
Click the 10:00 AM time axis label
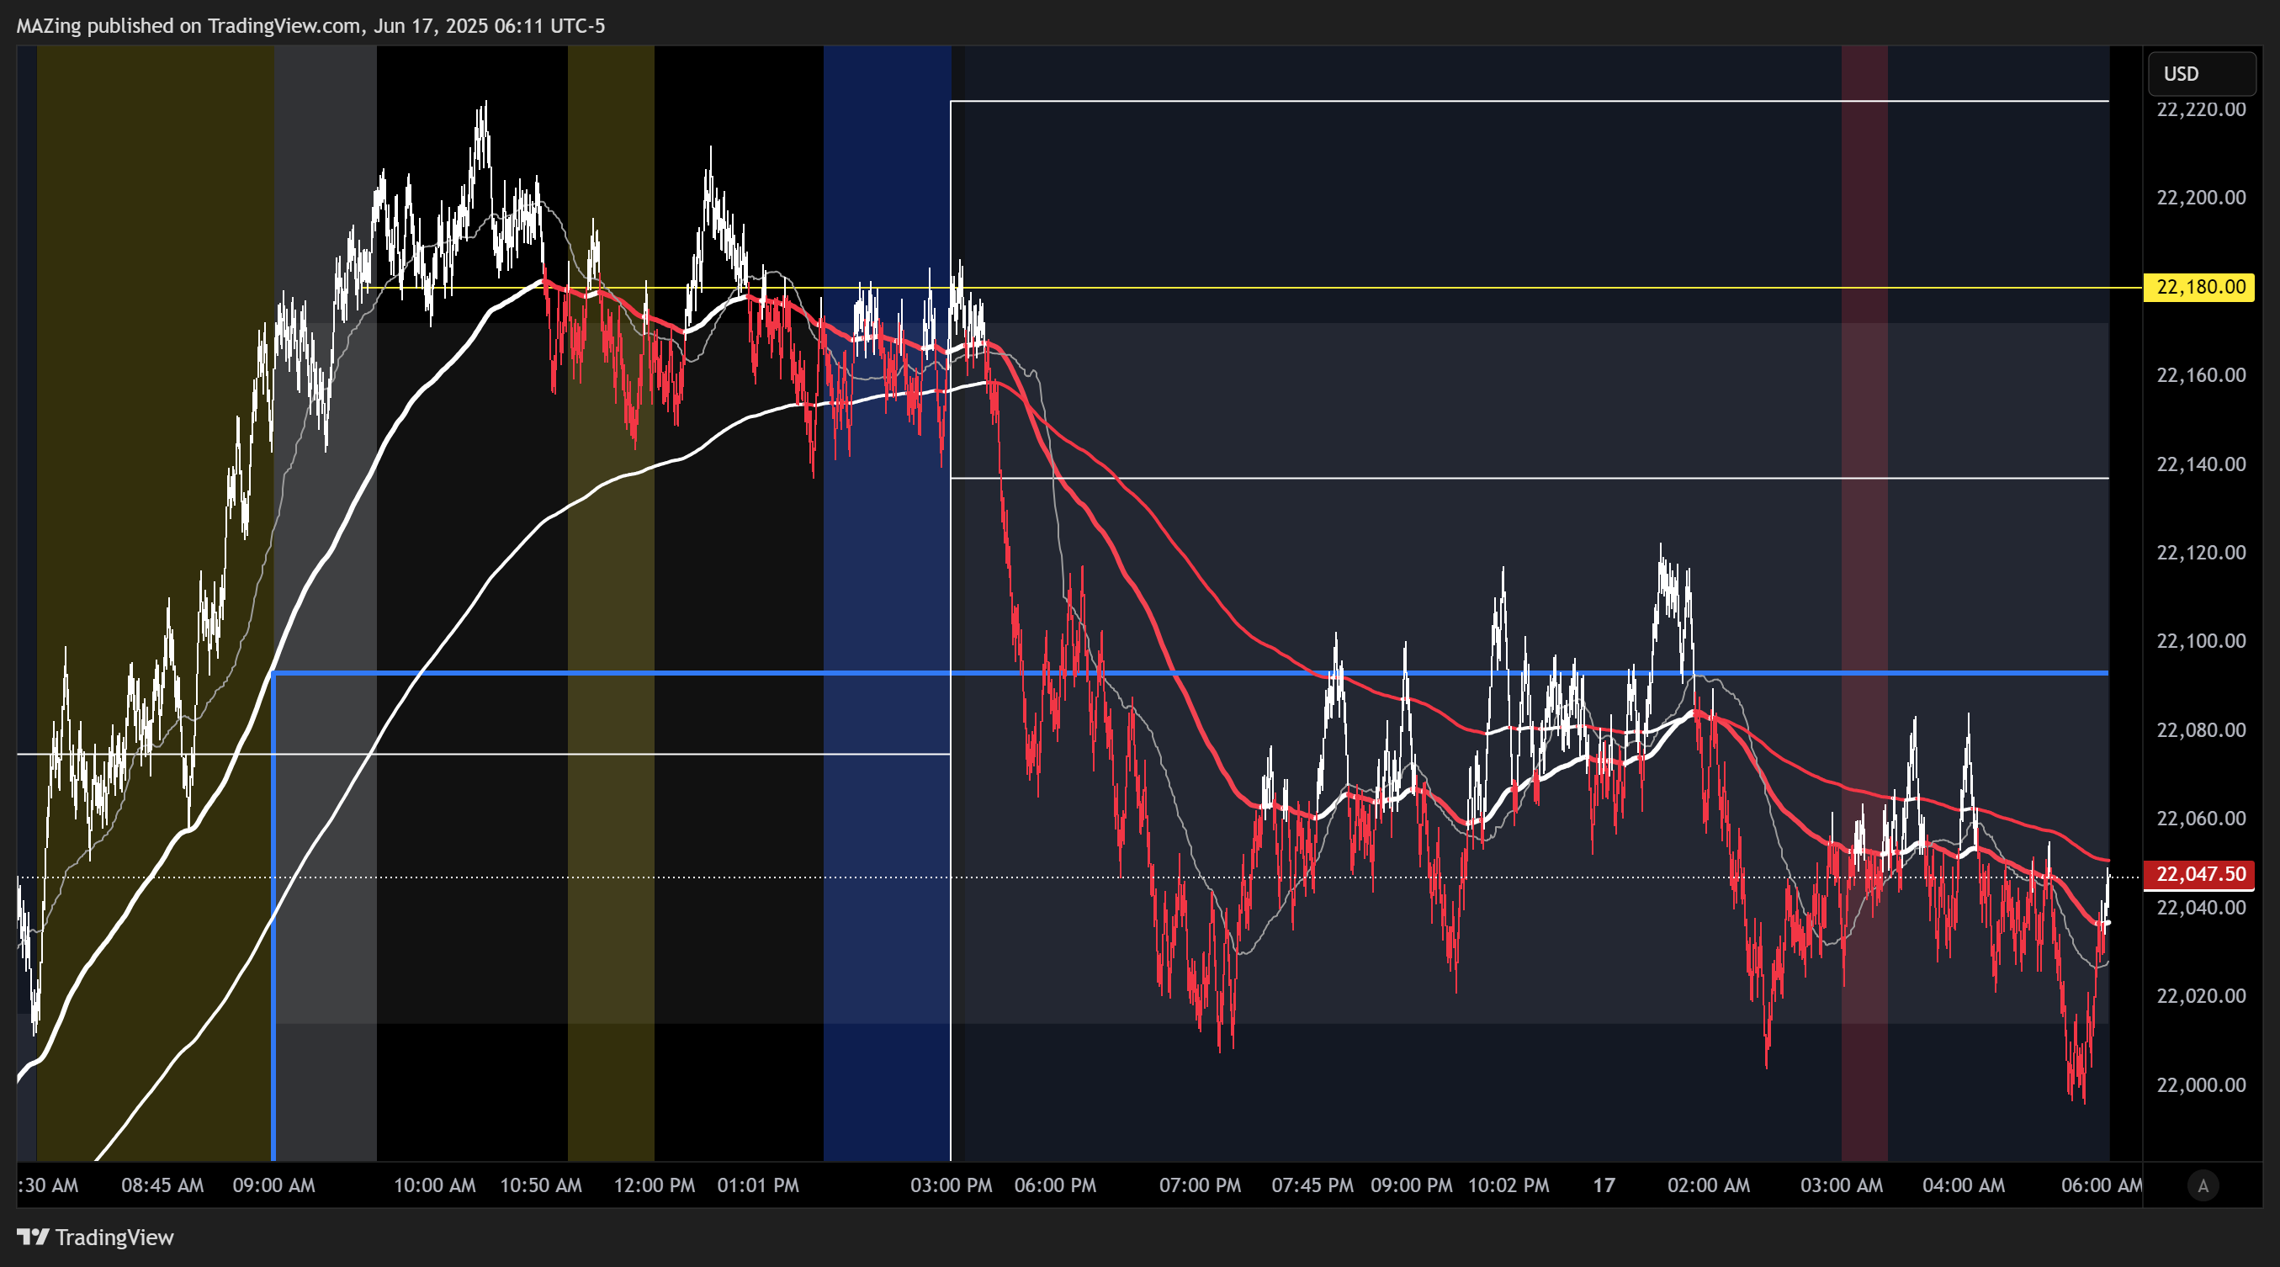click(435, 1185)
